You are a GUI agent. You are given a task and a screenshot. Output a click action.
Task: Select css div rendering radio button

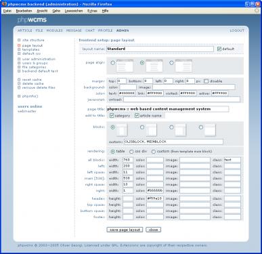(131, 152)
